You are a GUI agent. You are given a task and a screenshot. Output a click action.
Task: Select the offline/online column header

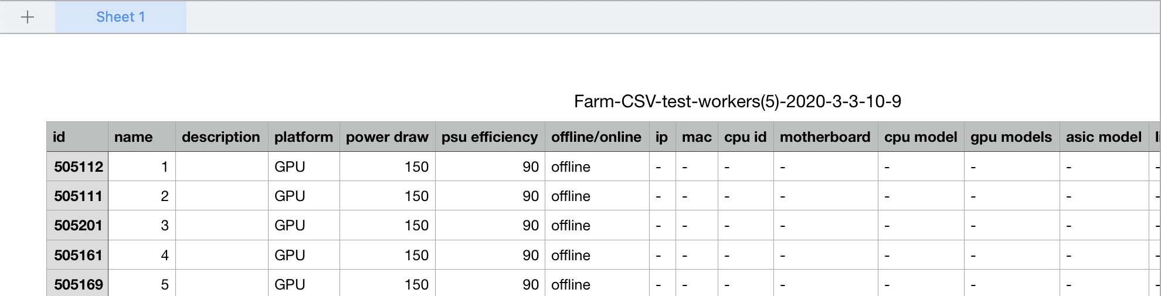coord(596,137)
